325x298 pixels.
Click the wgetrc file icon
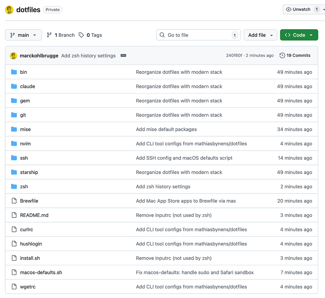(14, 287)
